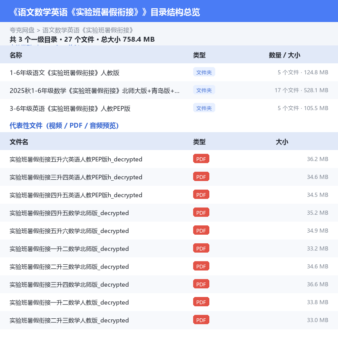Screen dimensions: 338x340
Task: Click PDF badge for 四升五英语人教PEP版 file
Action: [201, 194]
